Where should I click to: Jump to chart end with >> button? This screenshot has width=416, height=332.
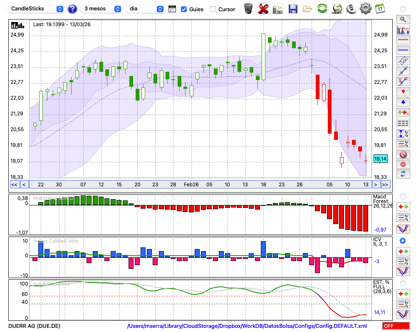[385, 185]
